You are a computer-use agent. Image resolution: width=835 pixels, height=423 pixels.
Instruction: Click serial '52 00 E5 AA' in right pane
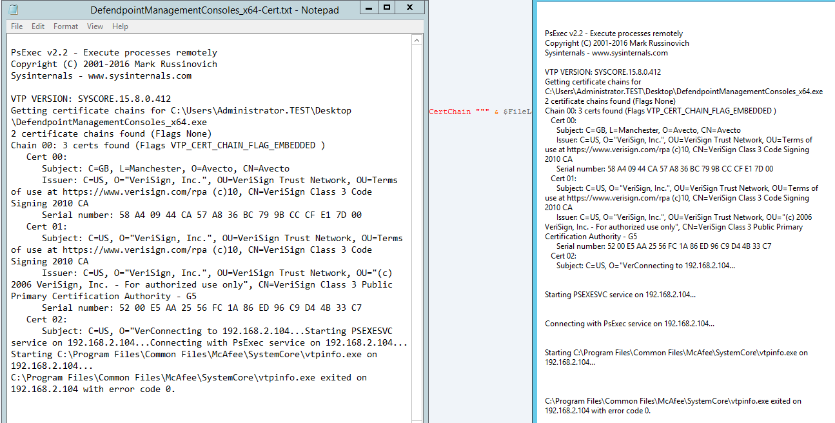(664, 246)
